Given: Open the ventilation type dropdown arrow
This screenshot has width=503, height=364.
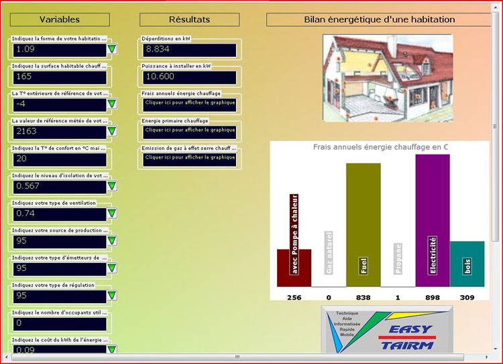Looking at the screenshot, I should (112, 213).
